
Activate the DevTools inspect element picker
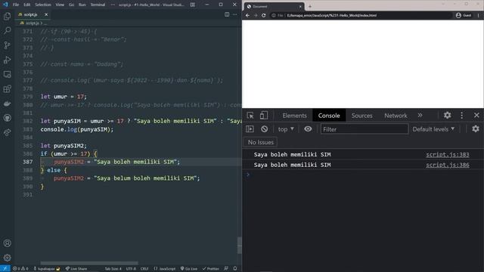(250, 116)
